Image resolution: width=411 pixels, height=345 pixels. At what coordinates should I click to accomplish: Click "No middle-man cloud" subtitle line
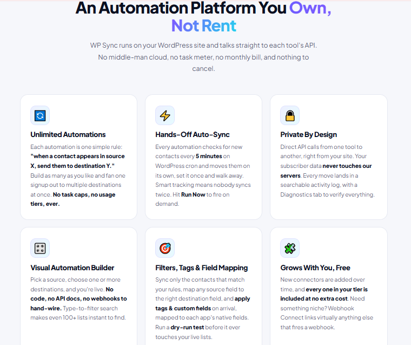[x=204, y=57]
